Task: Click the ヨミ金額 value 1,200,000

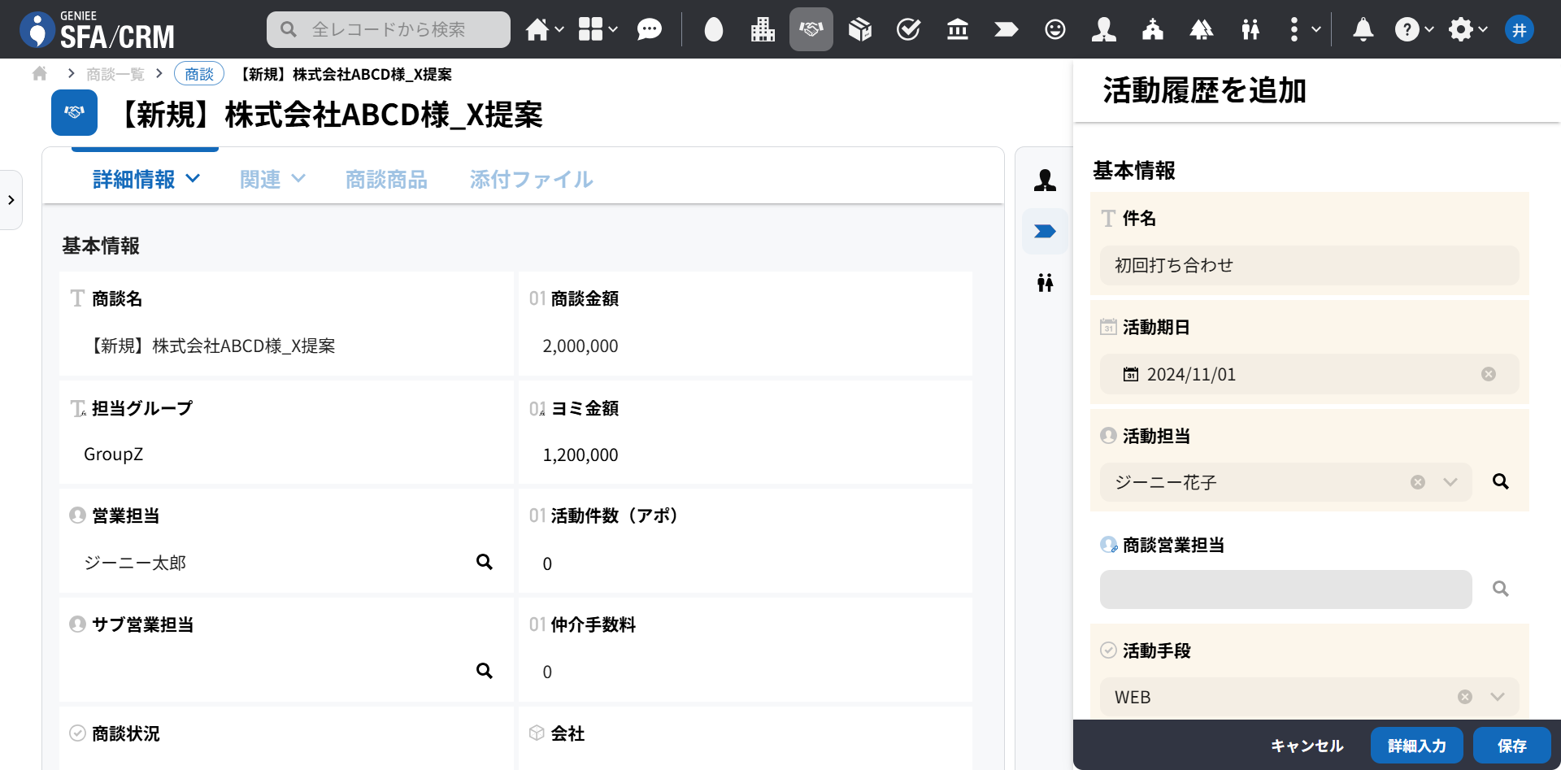Action: coord(580,455)
